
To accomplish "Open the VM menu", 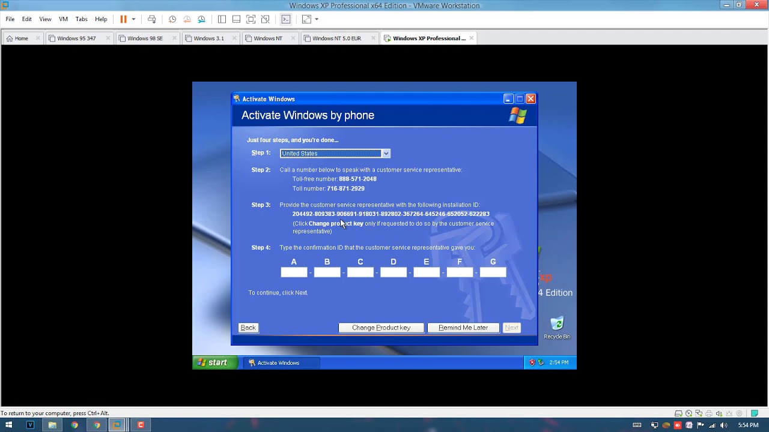I will coord(63,19).
